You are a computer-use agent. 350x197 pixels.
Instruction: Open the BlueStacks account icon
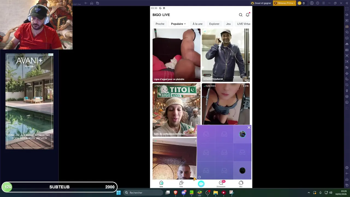click(x=312, y=3)
